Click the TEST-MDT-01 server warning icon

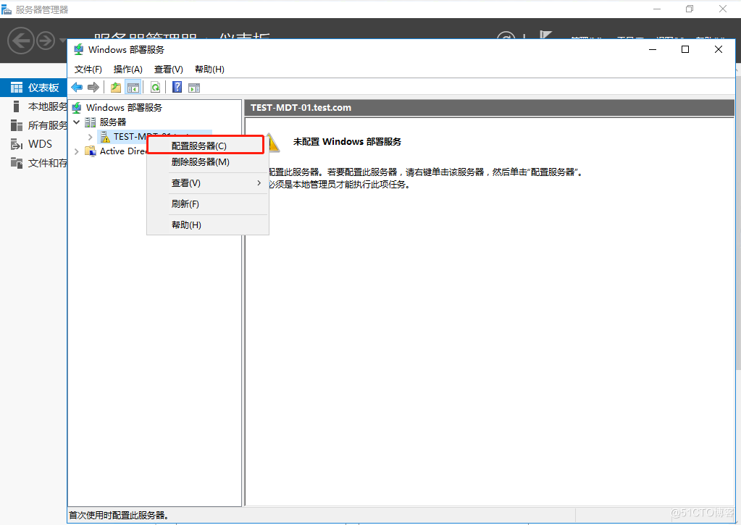[x=105, y=137]
